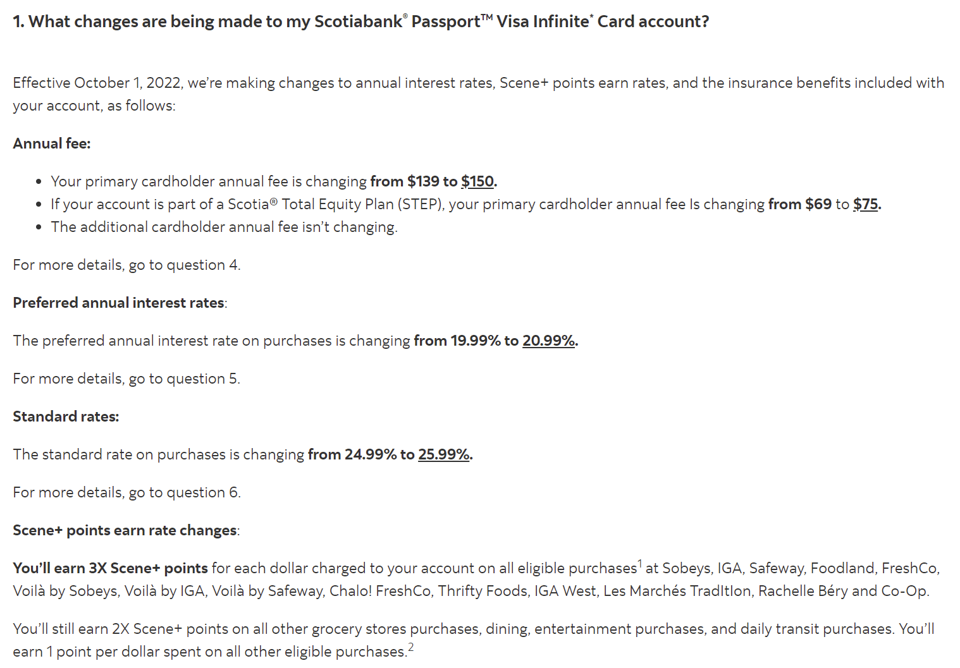Click the "Preferred annual interest rates" subheading
Image resolution: width=960 pixels, height=668 pixels.
[x=119, y=303]
